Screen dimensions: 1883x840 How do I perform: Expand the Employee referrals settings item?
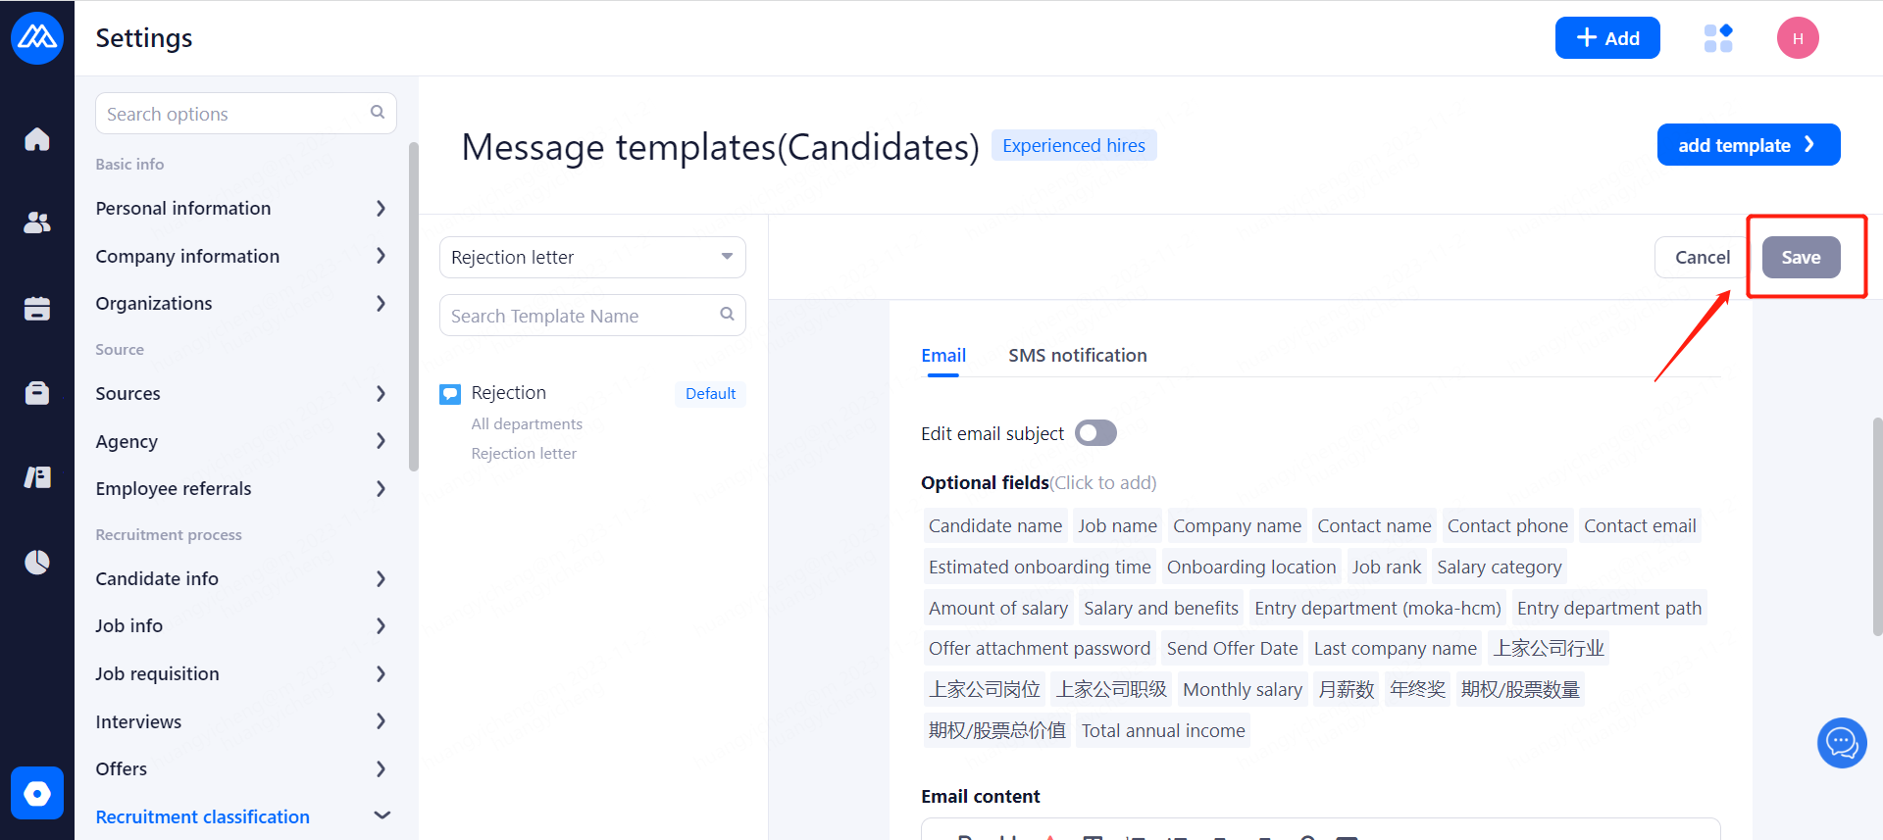pyautogui.click(x=241, y=489)
